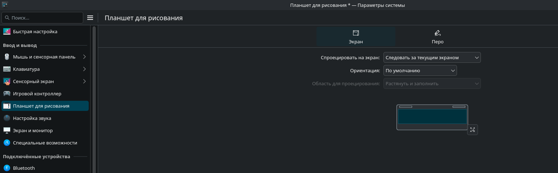The image size is (558, 173).
Task: Switch to the Перо tab
Action: (437, 37)
